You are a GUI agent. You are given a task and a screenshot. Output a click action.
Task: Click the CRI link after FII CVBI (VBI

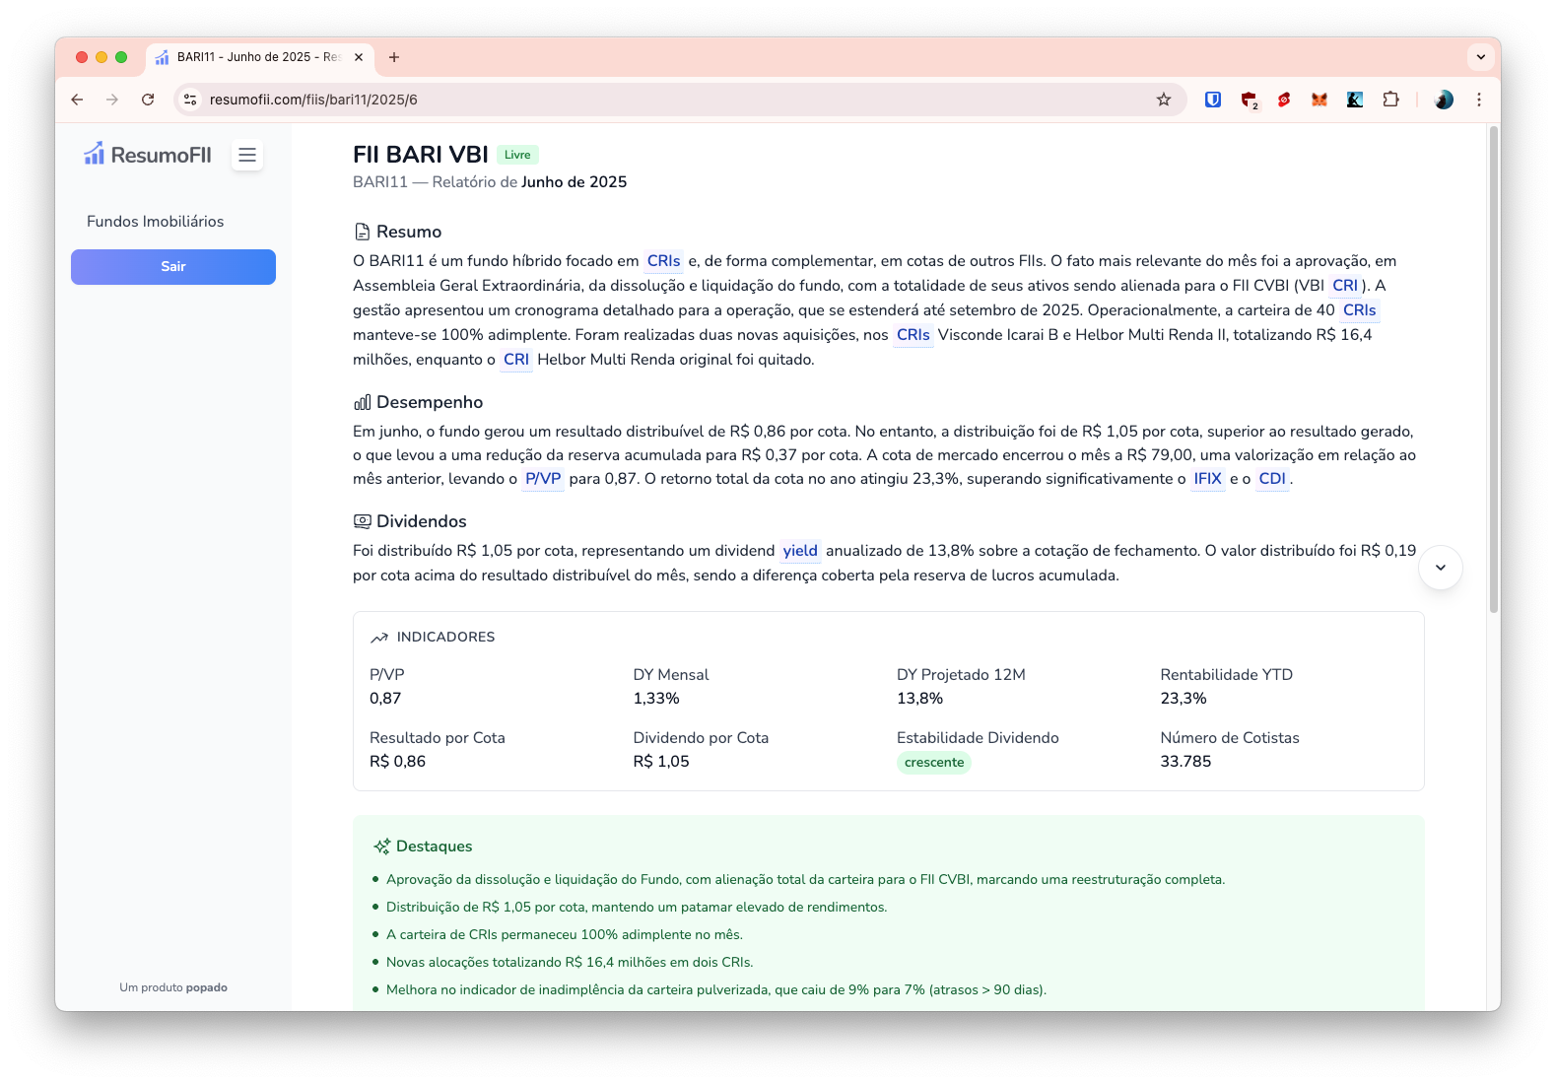coord(1345,286)
